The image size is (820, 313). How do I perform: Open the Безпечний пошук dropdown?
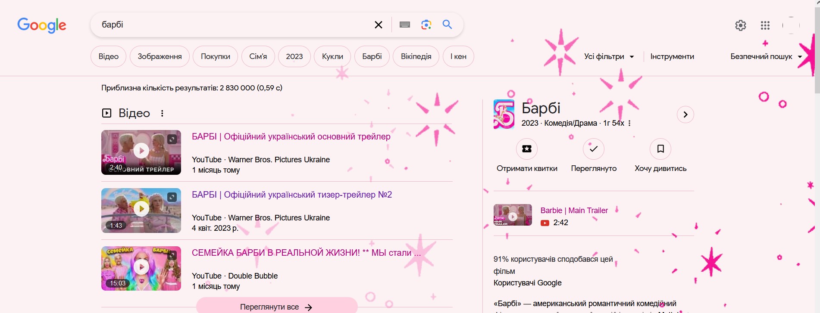click(766, 56)
